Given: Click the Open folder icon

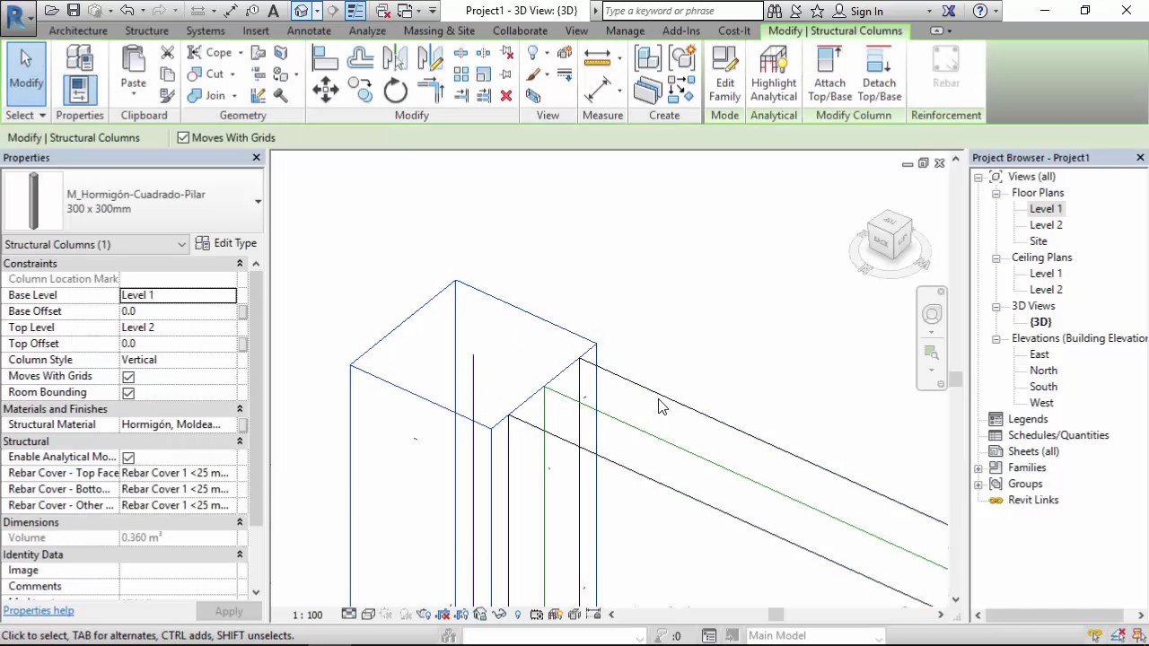Looking at the screenshot, I should (52, 11).
